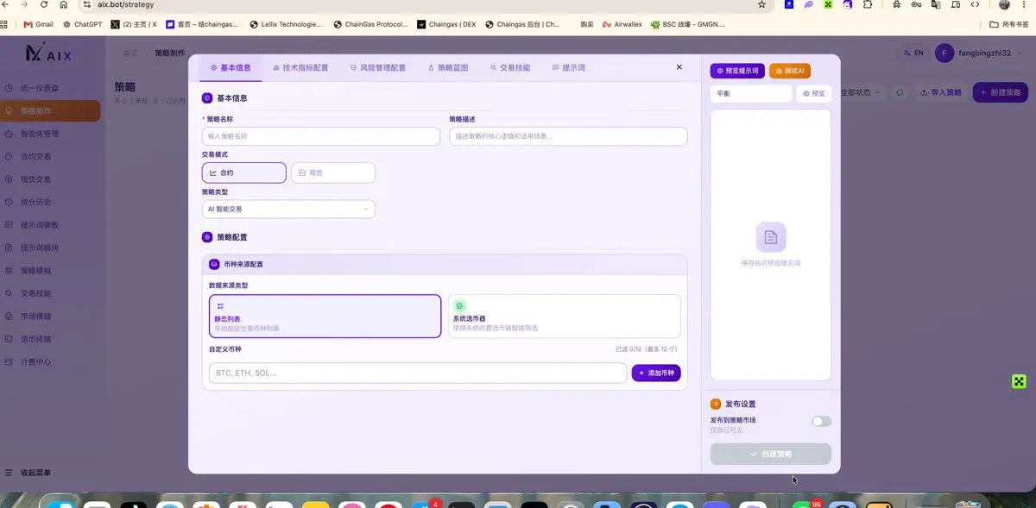Viewport: 1036px width, 508px height.
Task: Click the 自定义币种 input (BTC, ETH, SOL...)
Action: tap(418, 373)
